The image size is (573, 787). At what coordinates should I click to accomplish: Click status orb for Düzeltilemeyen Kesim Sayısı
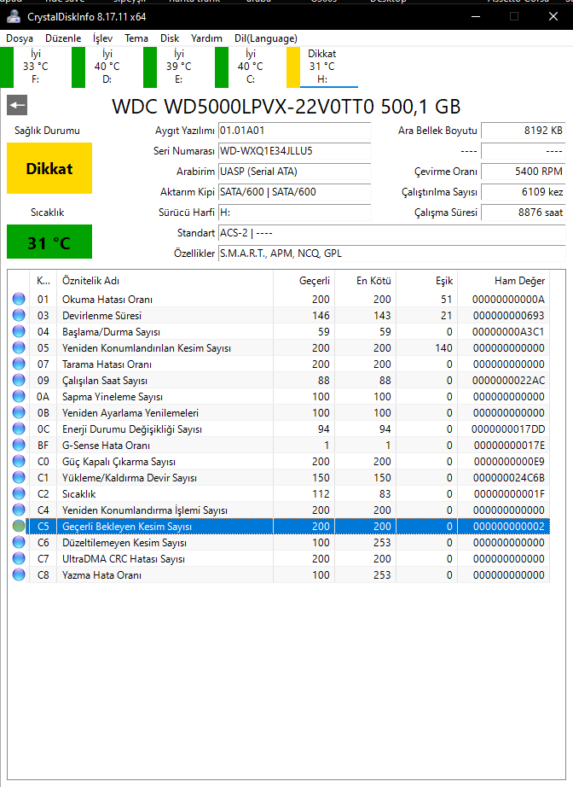pyautogui.click(x=19, y=543)
